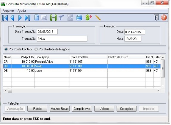Click the exit door icon
This screenshot has width=171, height=125.
156,17
